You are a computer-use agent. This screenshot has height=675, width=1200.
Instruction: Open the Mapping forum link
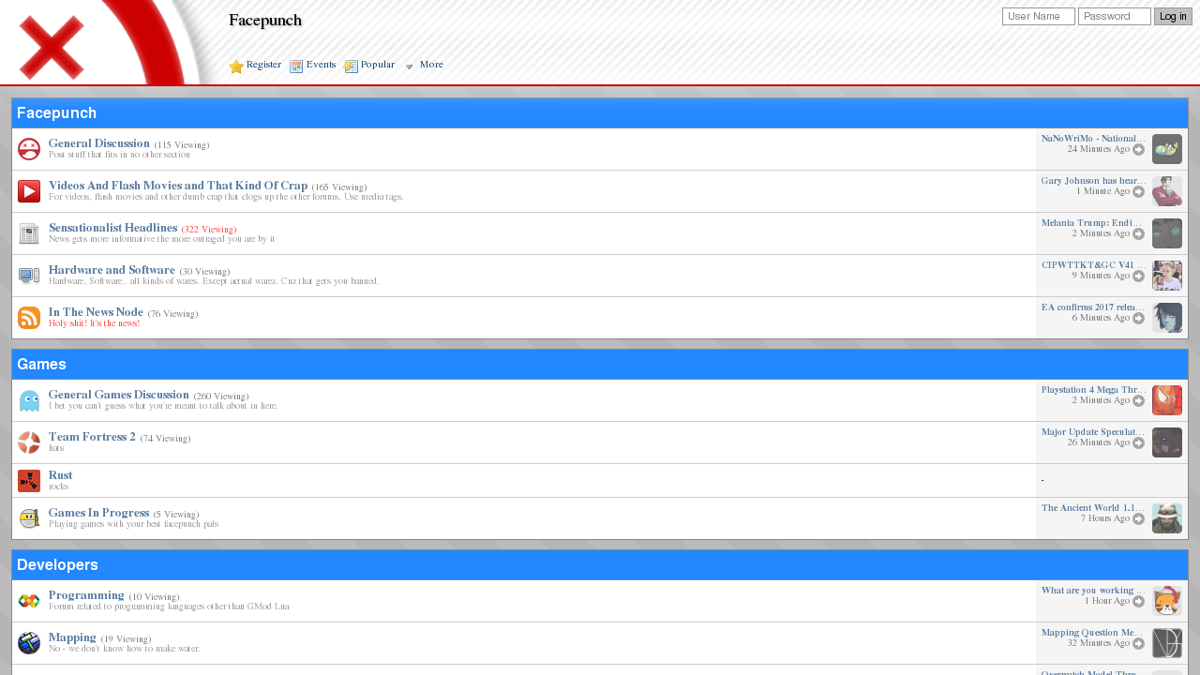pyautogui.click(x=72, y=637)
